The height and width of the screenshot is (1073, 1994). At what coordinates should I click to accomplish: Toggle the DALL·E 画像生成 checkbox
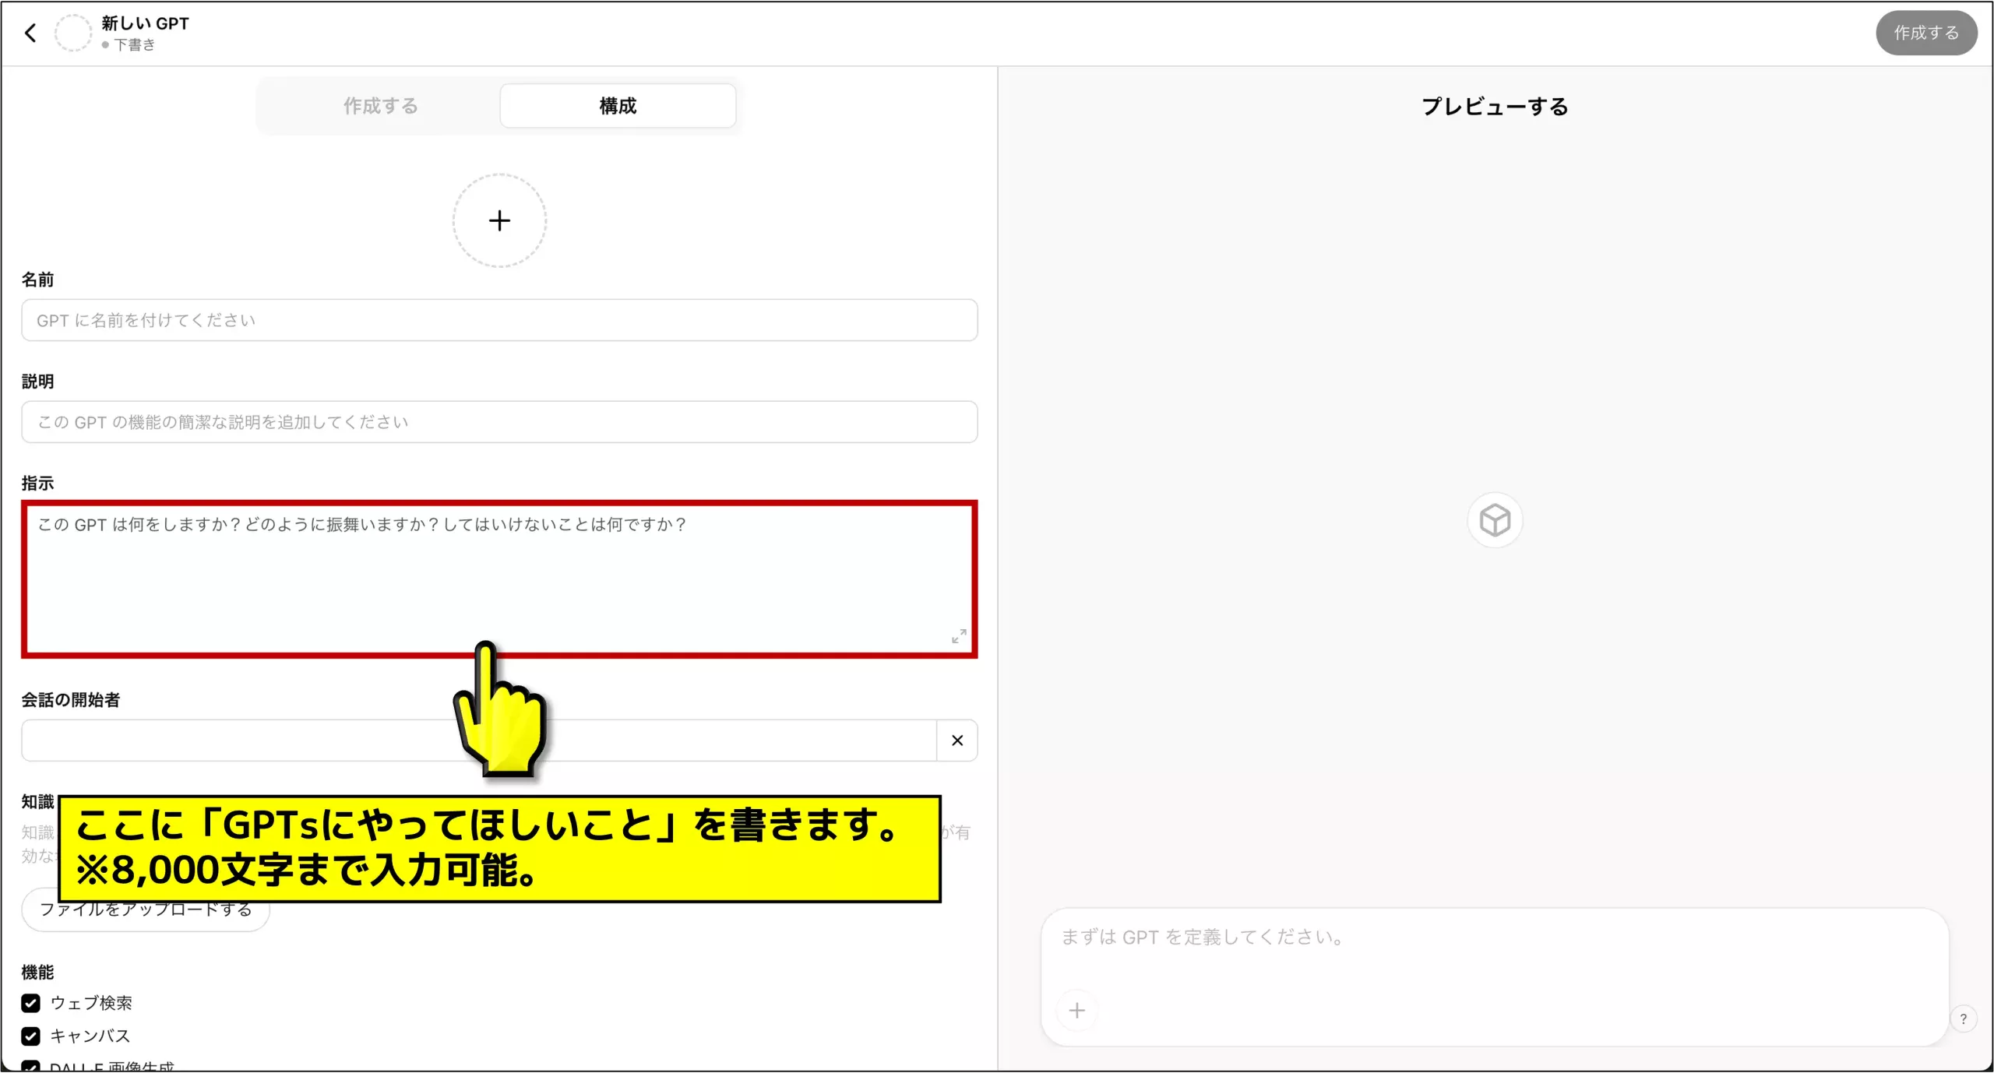[x=30, y=1066]
